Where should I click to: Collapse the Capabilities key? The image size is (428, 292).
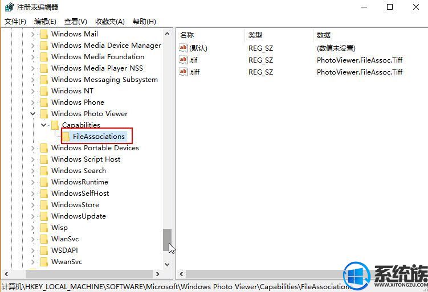[x=43, y=125]
